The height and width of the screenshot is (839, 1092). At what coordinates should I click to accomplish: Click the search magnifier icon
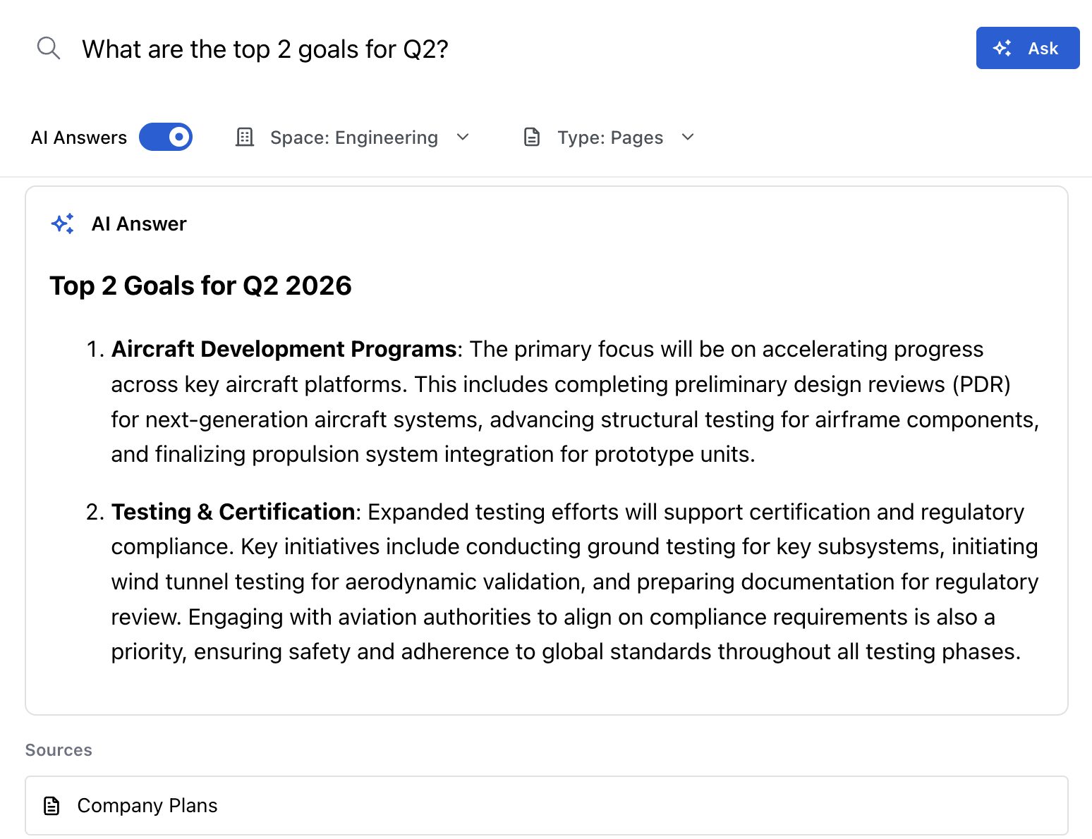click(x=48, y=49)
